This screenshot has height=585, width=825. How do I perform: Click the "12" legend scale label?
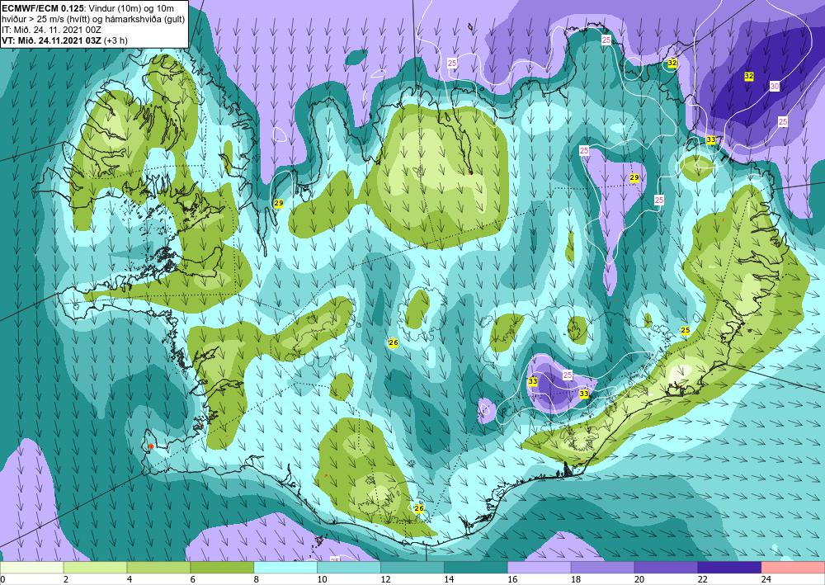(385, 580)
